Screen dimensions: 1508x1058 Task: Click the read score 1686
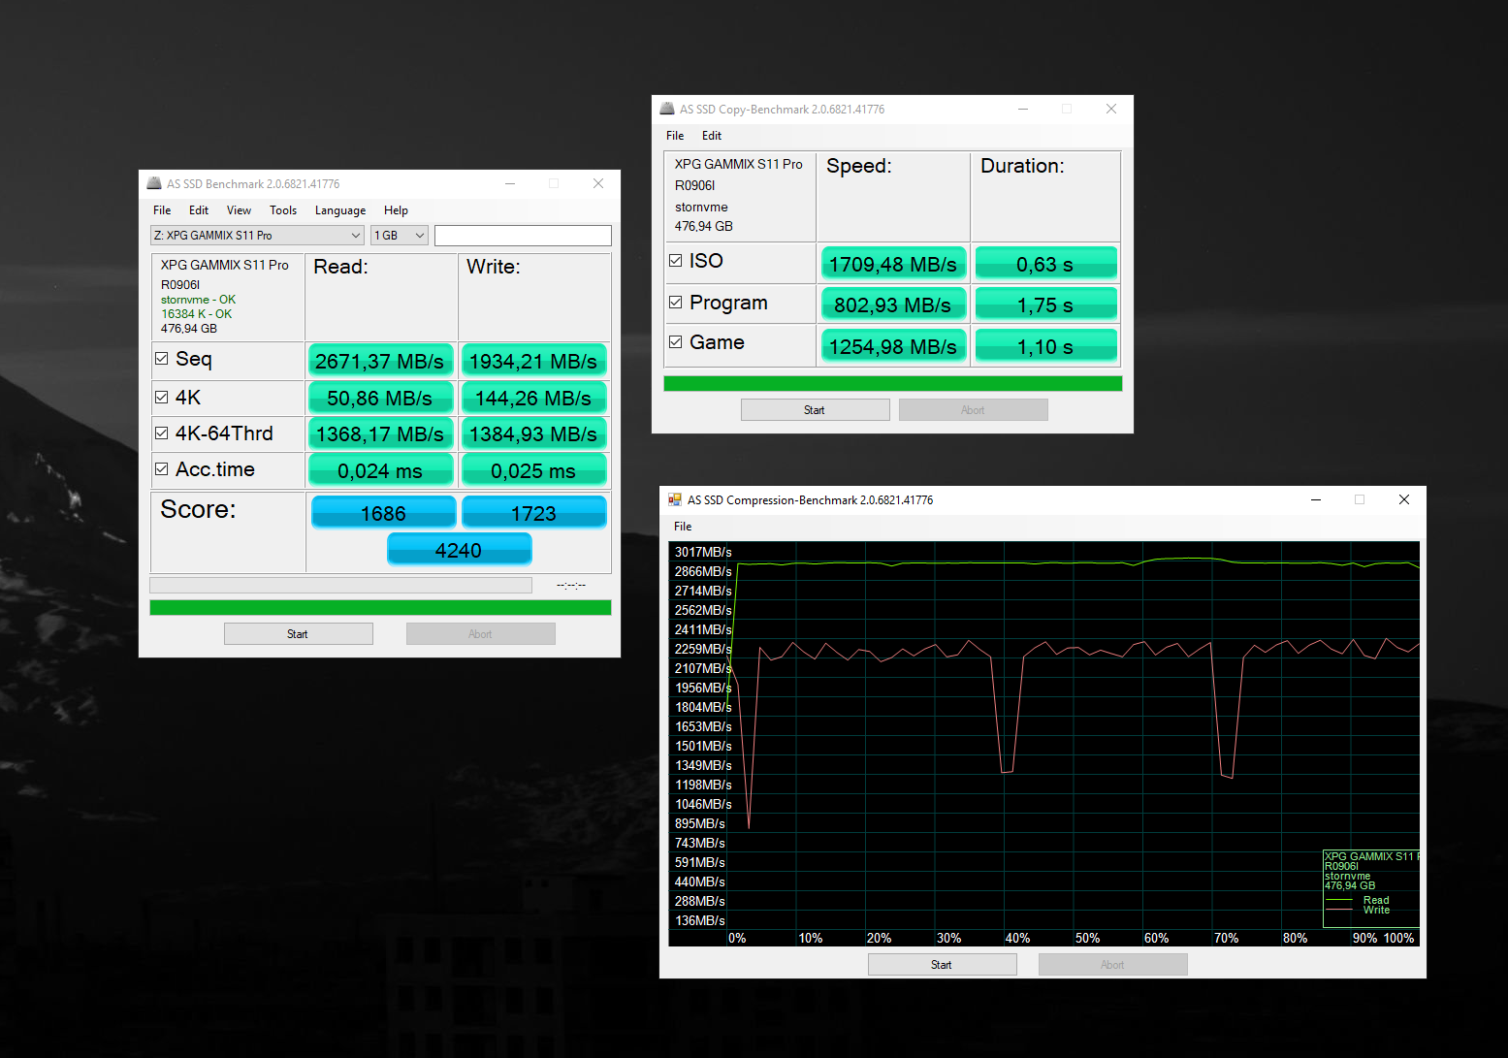coord(383,513)
